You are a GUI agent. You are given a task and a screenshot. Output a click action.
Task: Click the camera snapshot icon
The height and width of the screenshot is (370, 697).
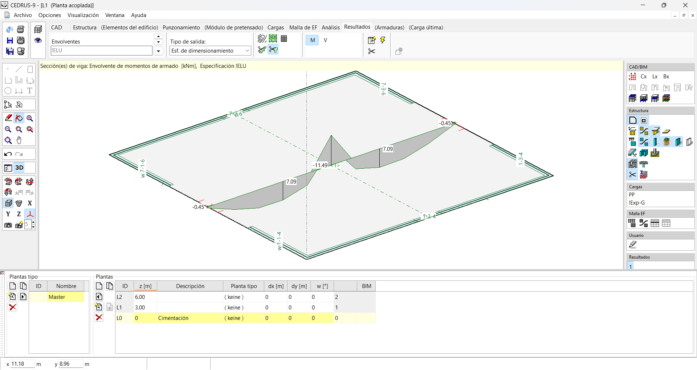pos(8,225)
